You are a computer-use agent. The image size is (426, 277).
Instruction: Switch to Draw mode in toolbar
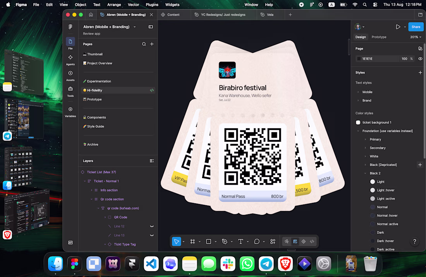coord(286,241)
